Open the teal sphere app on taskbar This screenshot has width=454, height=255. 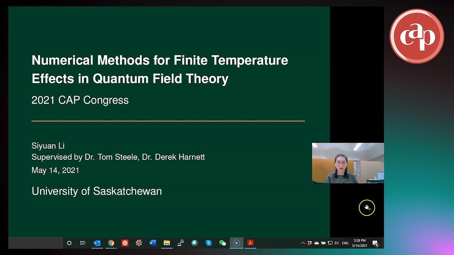pos(195,243)
